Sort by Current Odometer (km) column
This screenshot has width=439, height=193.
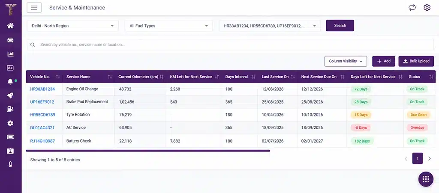coord(162,77)
